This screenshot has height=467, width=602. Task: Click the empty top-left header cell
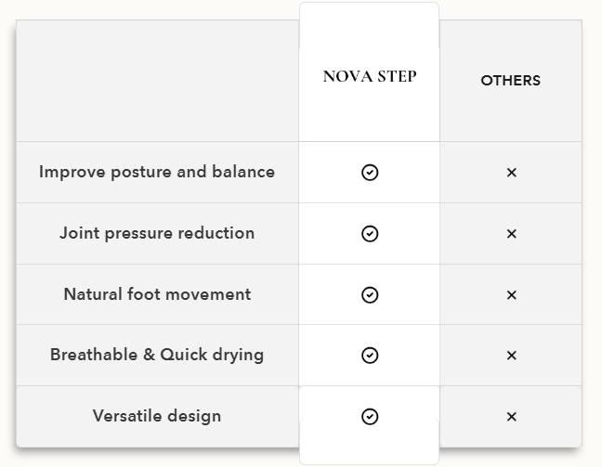coord(157,81)
